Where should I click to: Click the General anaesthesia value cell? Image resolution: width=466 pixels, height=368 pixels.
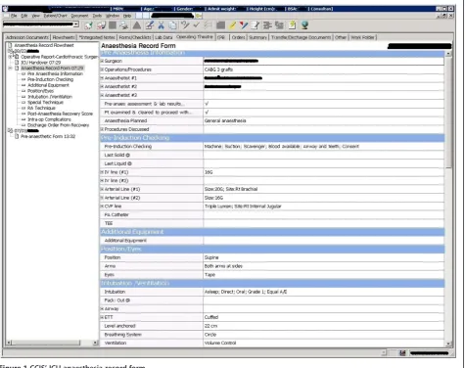pyautogui.click(x=323, y=120)
